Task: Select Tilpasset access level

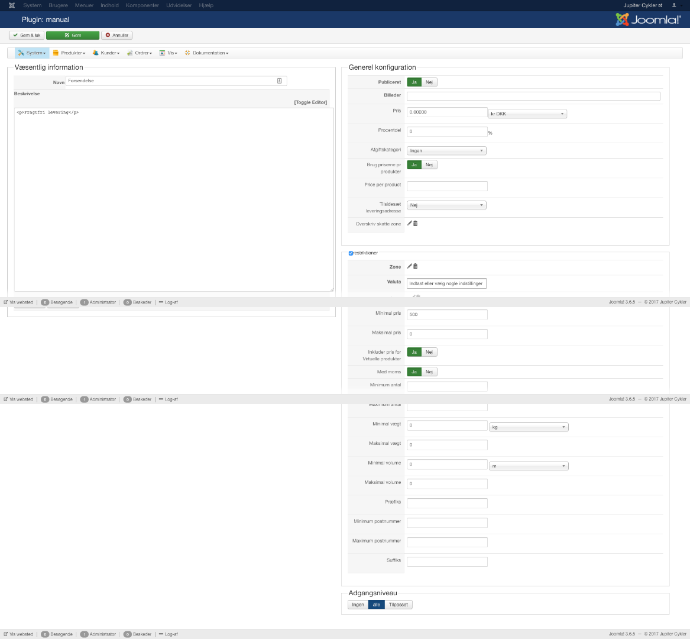Action: click(399, 605)
